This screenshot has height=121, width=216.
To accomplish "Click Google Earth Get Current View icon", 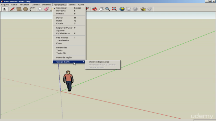I will pyautogui.click(x=122, y=9).
